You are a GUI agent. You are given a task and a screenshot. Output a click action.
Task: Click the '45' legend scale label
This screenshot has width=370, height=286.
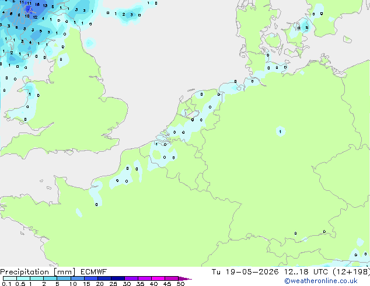[x=167, y=284]
